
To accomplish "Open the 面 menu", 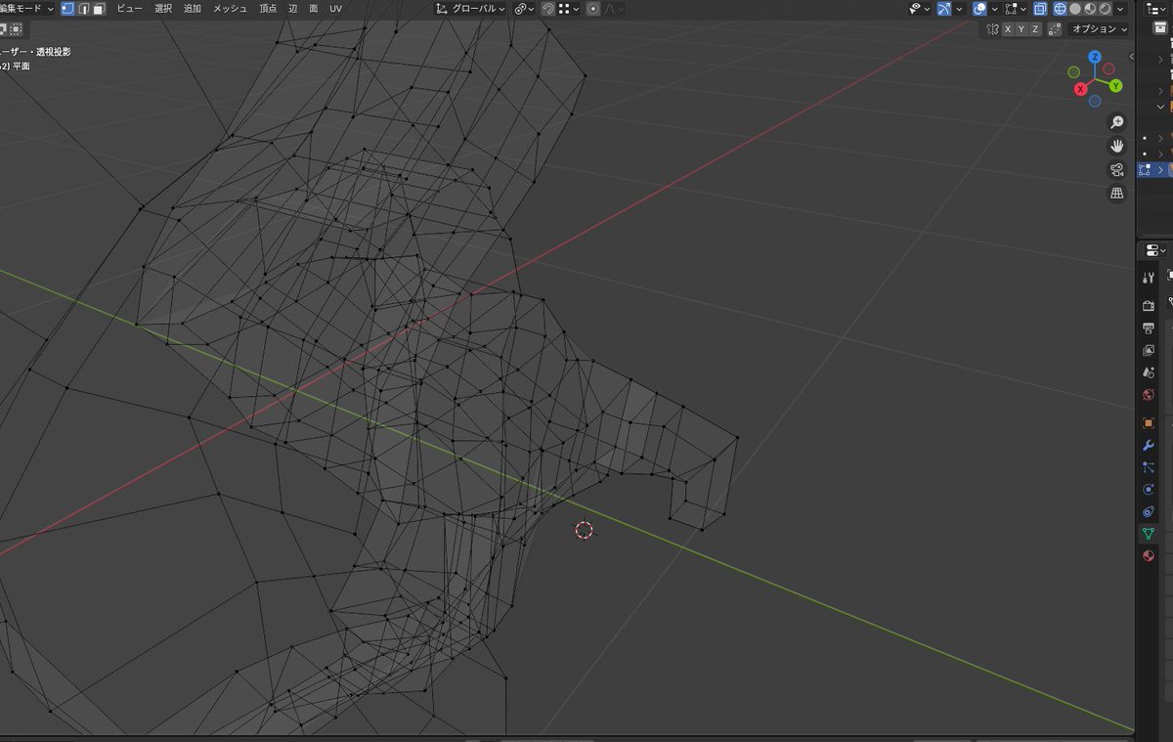I will point(314,9).
